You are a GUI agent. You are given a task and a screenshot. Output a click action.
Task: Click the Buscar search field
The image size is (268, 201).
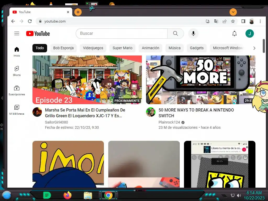pos(121,33)
